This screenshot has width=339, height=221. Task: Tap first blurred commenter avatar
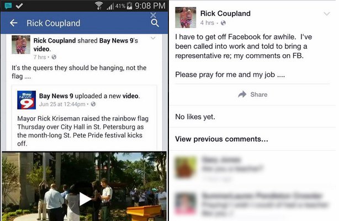[186, 167]
